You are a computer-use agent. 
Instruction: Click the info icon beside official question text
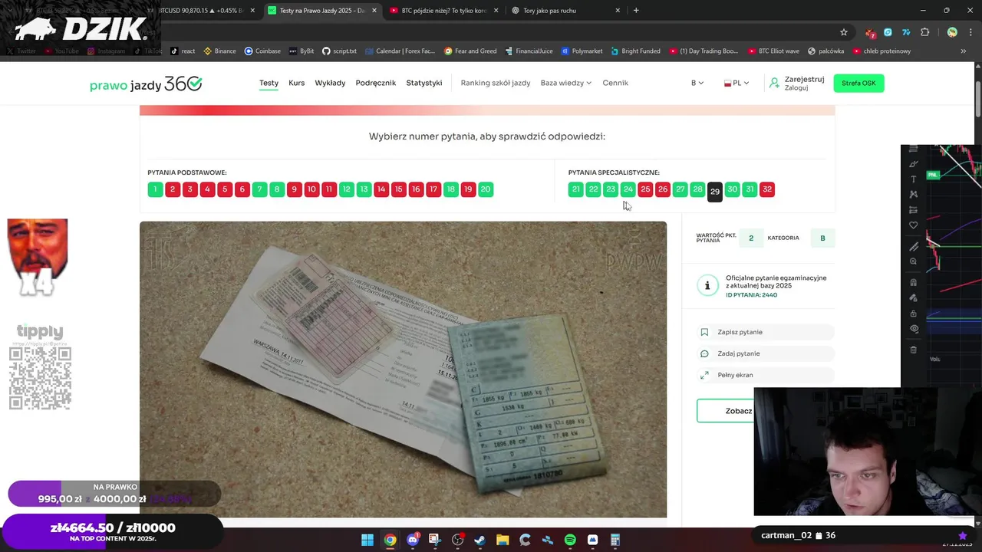click(707, 285)
